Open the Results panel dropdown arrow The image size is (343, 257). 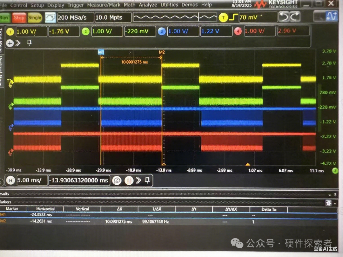tap(329, 195)
